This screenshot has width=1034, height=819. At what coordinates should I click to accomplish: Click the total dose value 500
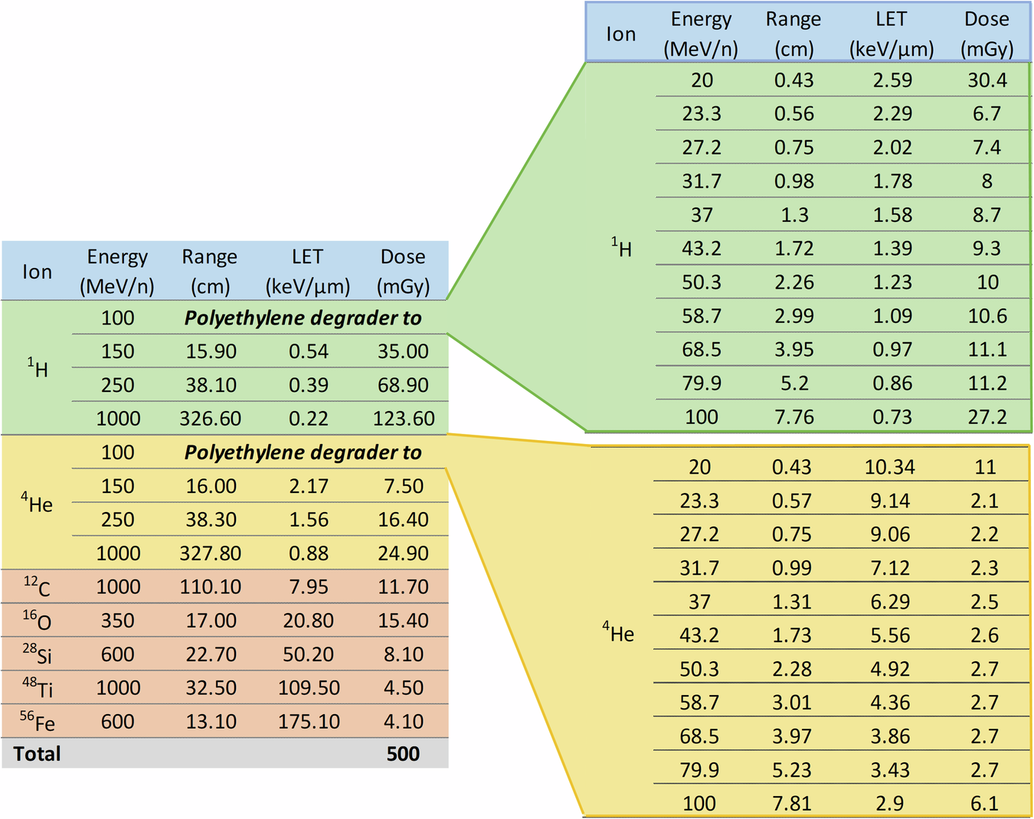coord(403,754)
